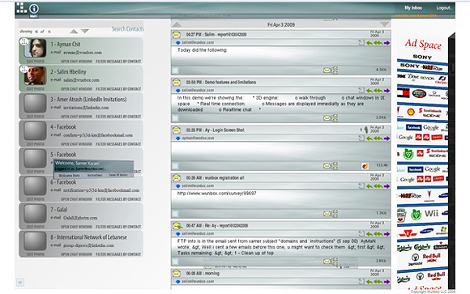
Task: Edit photo for Amer Atrash contact
Action: point(35,117)
